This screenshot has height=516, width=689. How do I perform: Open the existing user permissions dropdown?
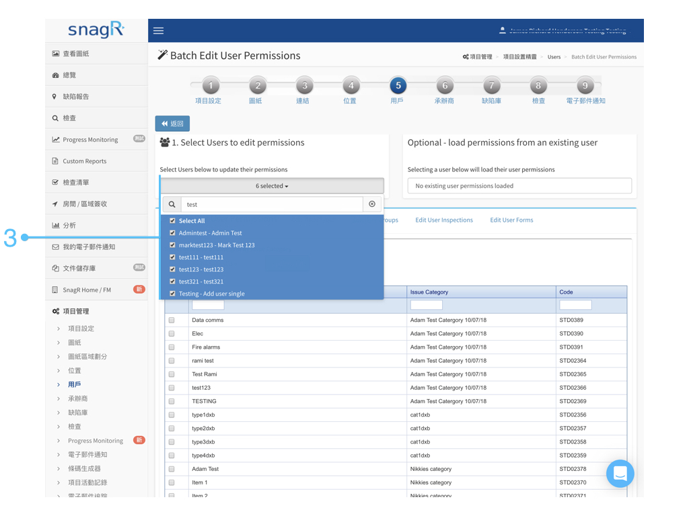(519, 186)
